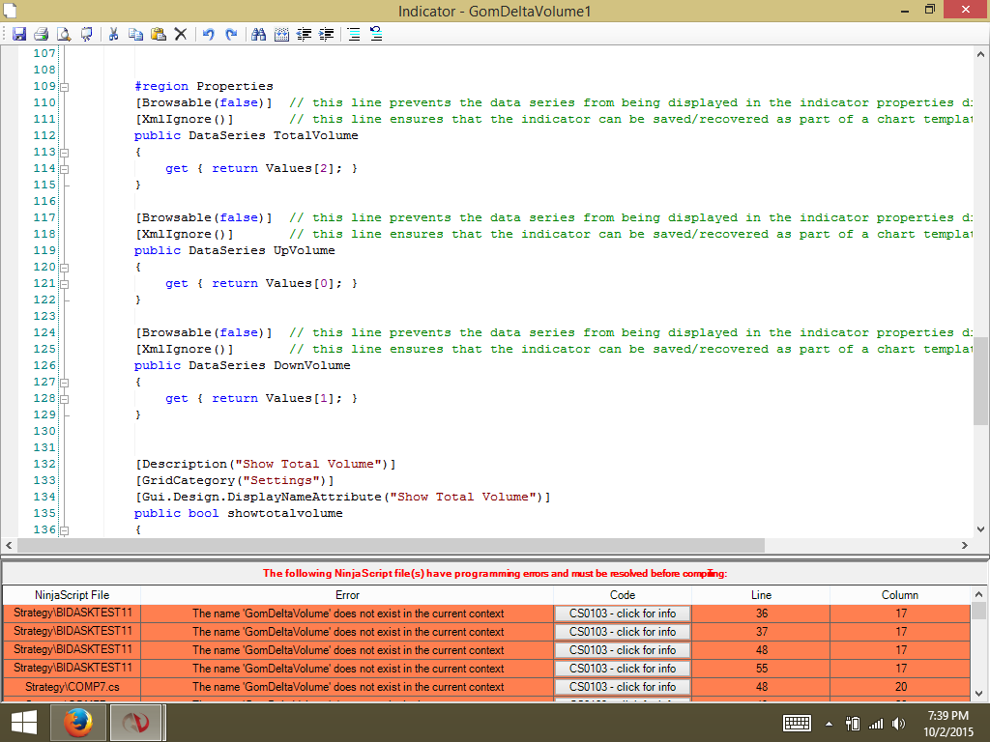Check network signal status in the tray
The height and width of the screenshot is (742, 990).
click(x=876, y=724)
